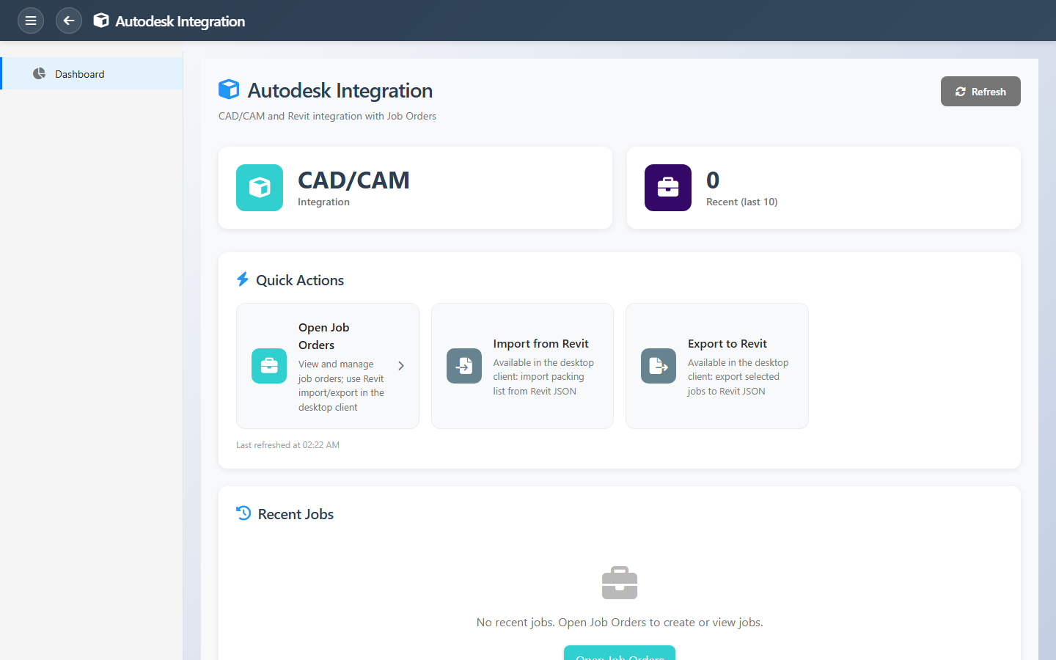
Task: Expand Open Job Orders via chevron arrow
Action: point(401,366)
